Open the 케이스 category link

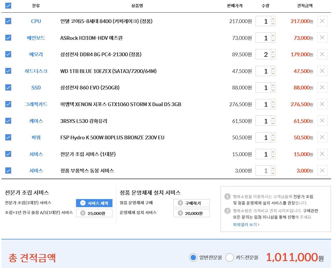(x=36, y=121)
